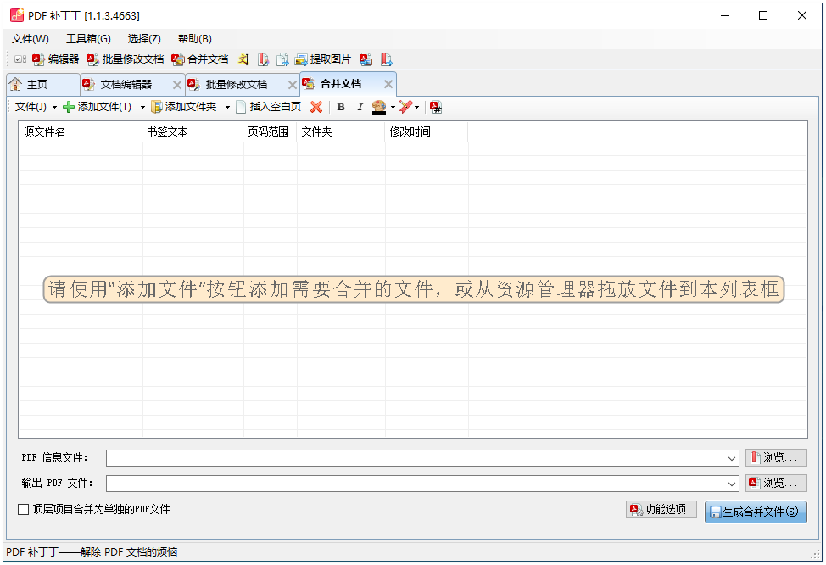The image size is (826, 565).
Task: Click the 生成合并文件(S) button
Action: coord(756,512)
